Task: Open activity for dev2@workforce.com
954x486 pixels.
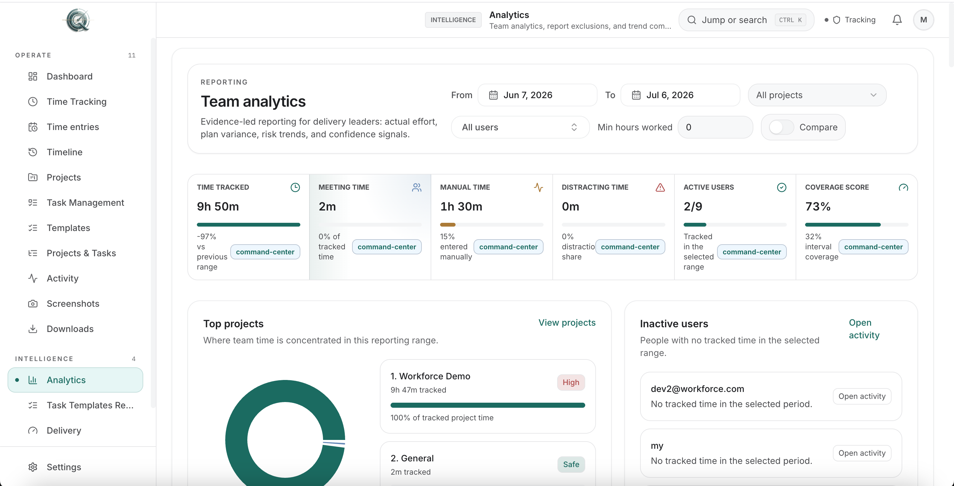Action: (862, 396)
